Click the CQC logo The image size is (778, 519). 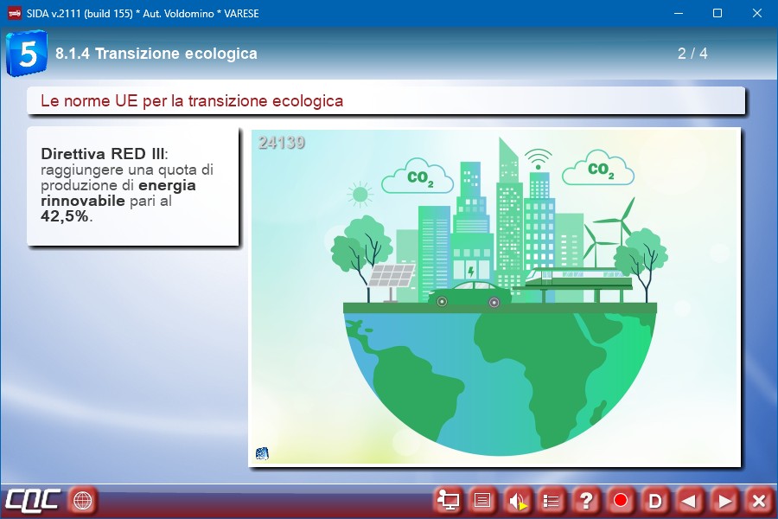pyautogui.click(x=33, y=500)
